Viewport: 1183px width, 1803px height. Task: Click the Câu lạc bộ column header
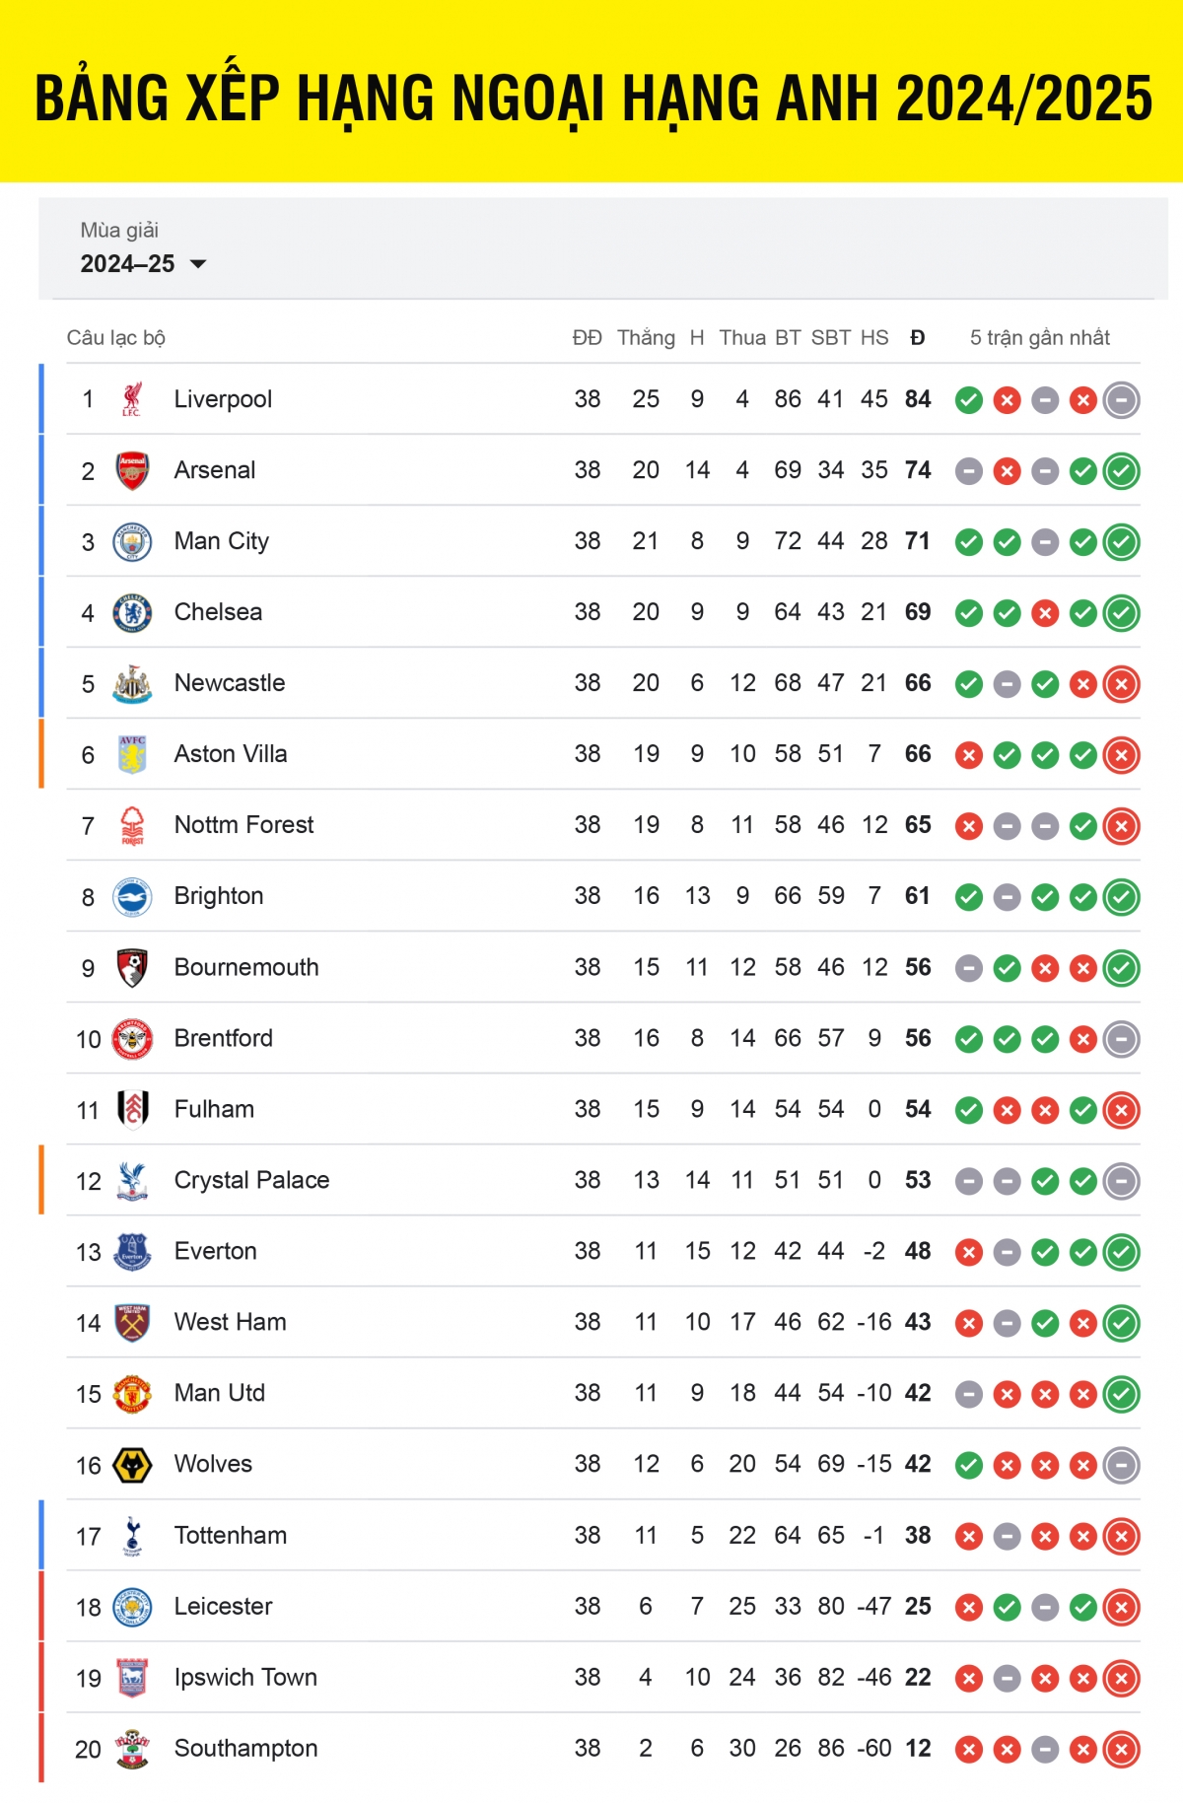(116, 338)
